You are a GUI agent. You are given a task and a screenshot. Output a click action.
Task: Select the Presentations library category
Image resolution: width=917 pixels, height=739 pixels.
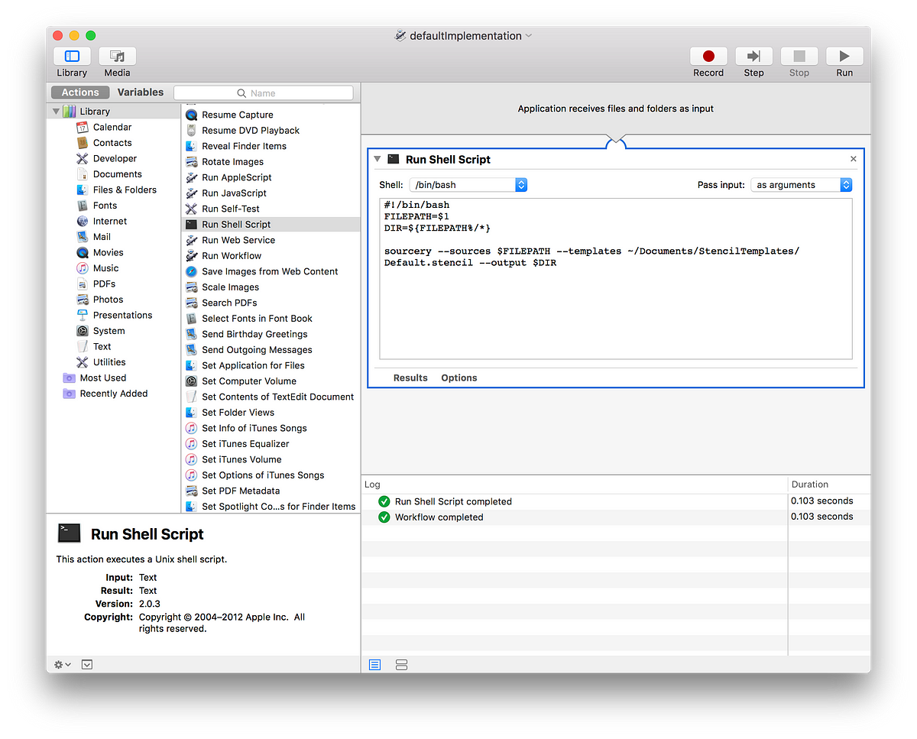[x=122, y=316]
